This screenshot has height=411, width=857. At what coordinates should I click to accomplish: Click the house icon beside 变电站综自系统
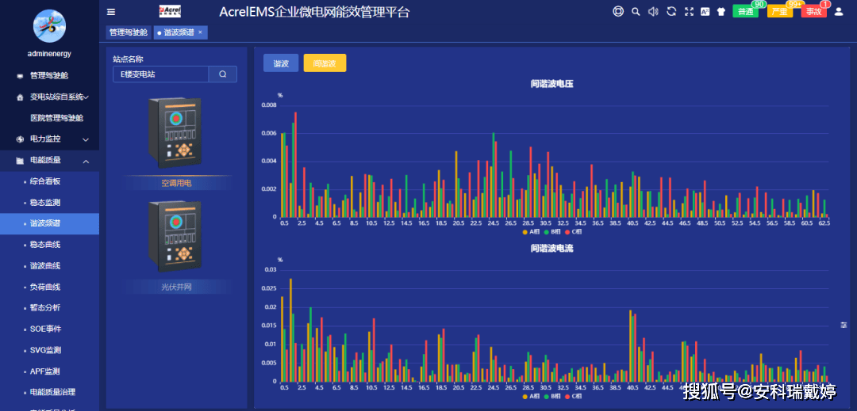point(20,97)
